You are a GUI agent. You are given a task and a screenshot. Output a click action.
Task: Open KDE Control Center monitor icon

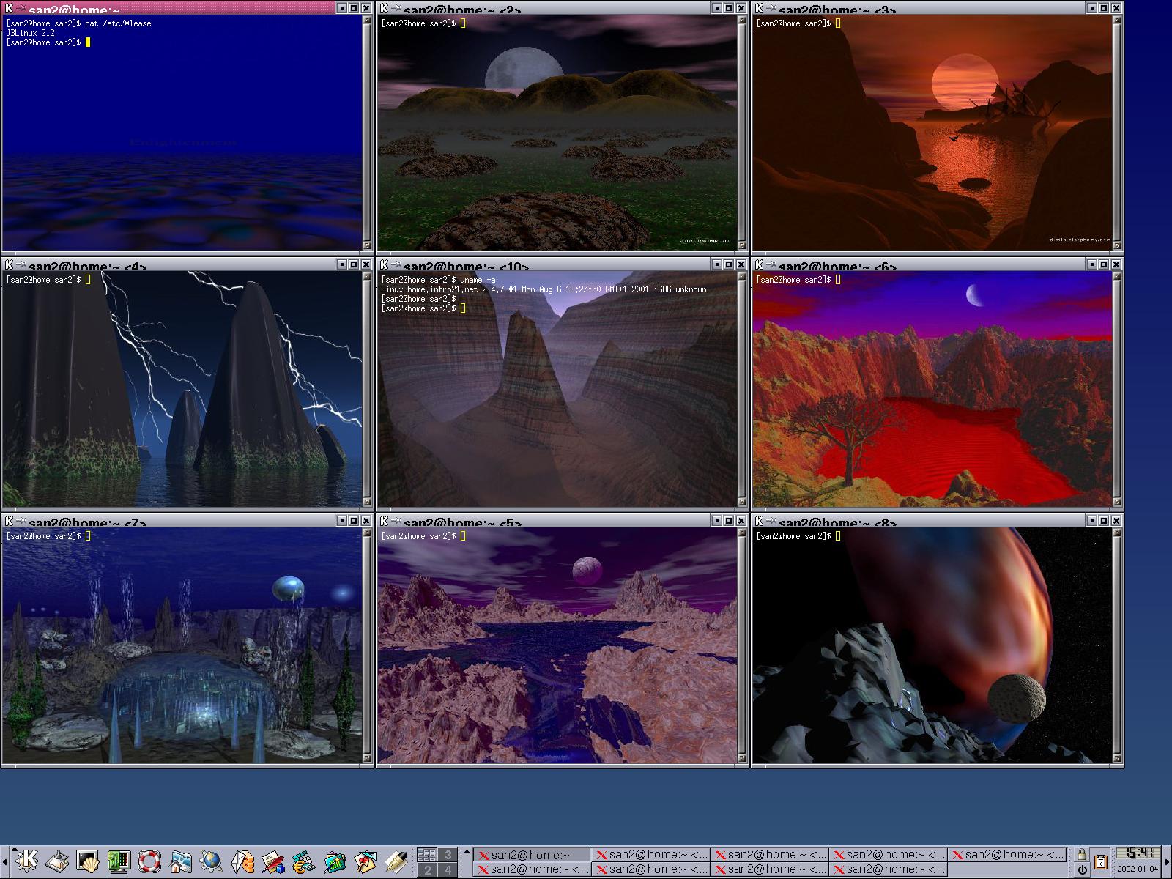pos(119,861)
